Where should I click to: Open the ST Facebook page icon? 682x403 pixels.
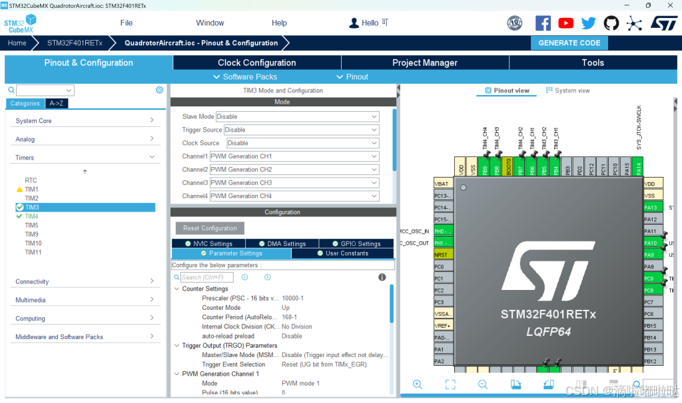coord(543,23)
